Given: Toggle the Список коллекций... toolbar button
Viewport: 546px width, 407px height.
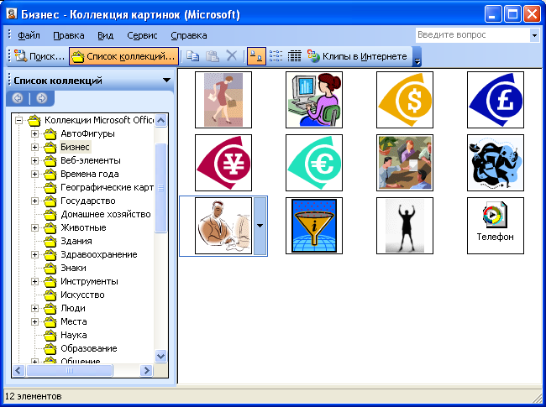Looking at the screenshot, I should tap(123, 56).
